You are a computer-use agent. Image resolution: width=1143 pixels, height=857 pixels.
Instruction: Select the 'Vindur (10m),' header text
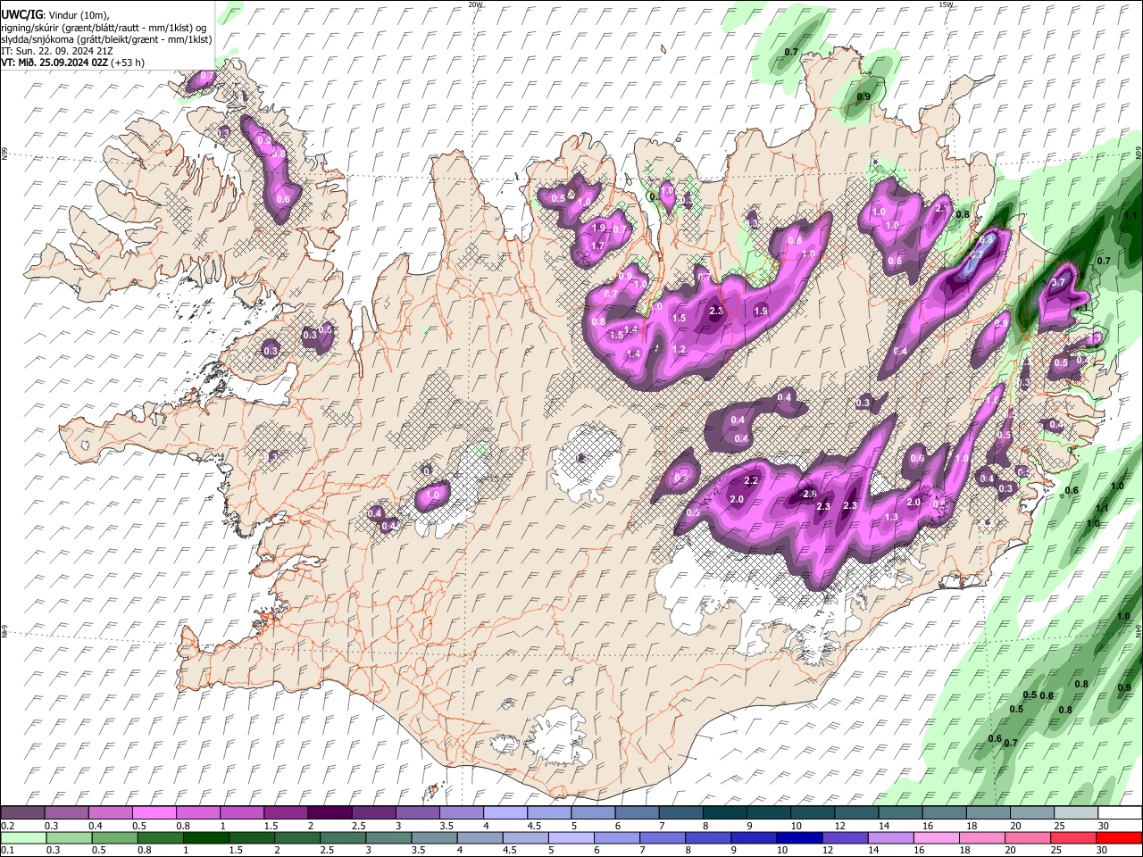tap(78, 16)
